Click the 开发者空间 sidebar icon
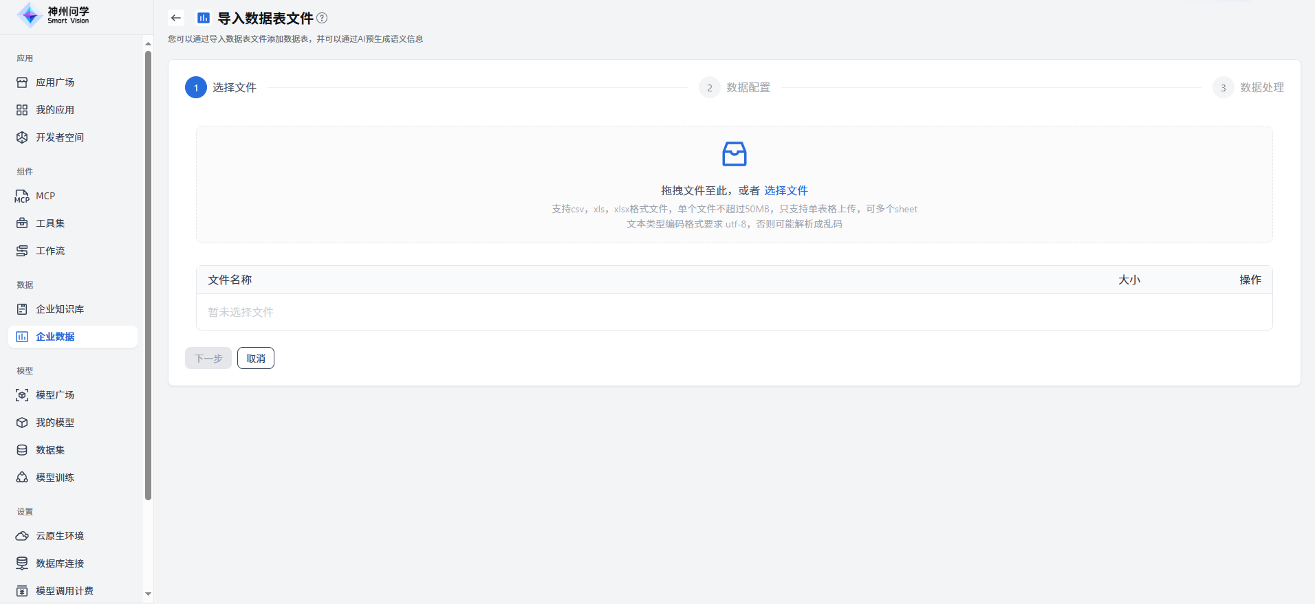The height and width of the screenshot is (604, 1315). [22, 137]
